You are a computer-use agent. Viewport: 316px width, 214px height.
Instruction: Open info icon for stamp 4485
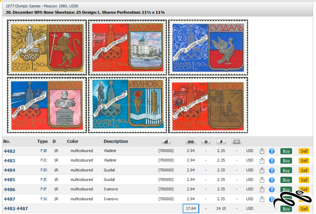pos(272,180)
